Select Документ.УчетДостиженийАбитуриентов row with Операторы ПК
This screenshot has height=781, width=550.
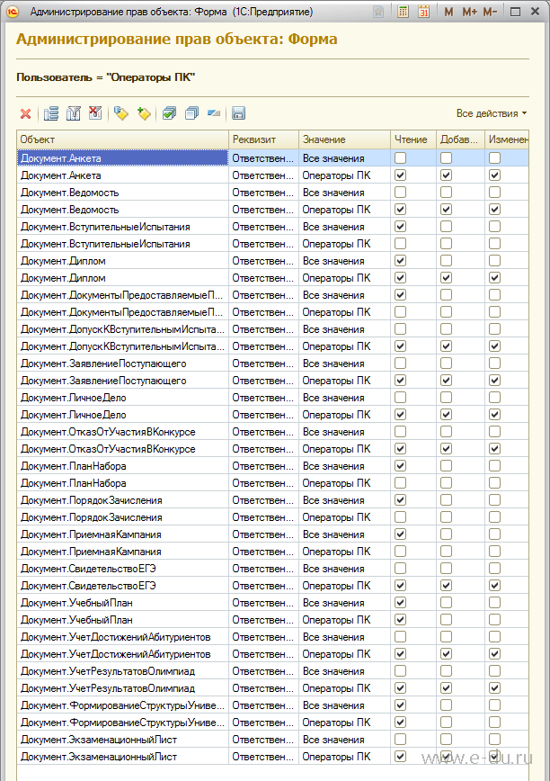pos(272,654)
